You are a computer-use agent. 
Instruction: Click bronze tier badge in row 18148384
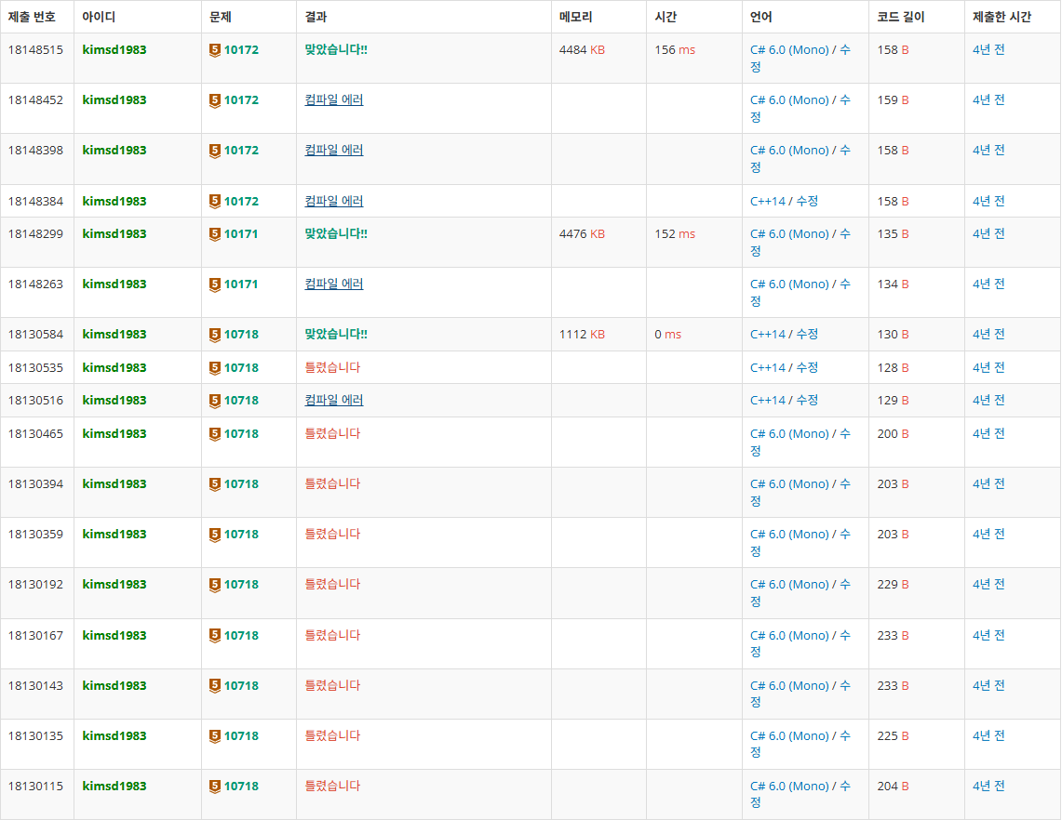[x=215, y=201]
